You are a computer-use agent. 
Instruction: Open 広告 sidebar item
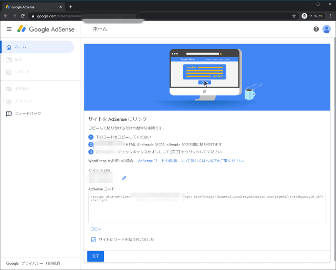pos(18,59)
